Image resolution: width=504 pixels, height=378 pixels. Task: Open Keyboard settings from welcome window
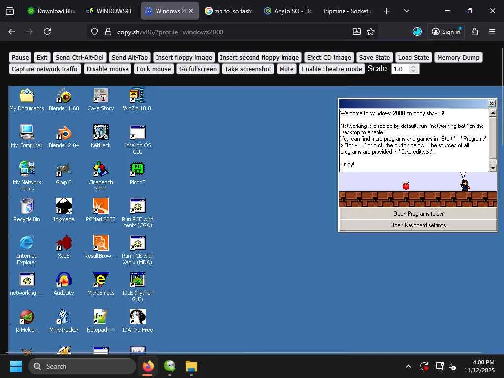(418, 225)
